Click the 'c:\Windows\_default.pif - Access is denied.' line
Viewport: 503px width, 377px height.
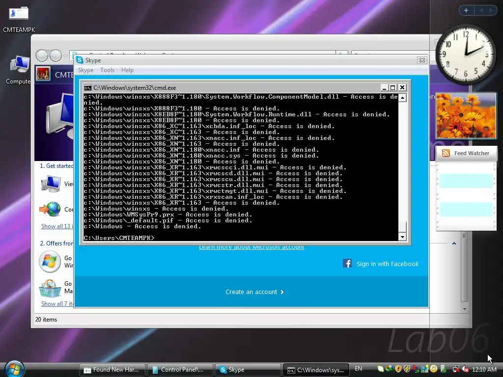[168, 220]
